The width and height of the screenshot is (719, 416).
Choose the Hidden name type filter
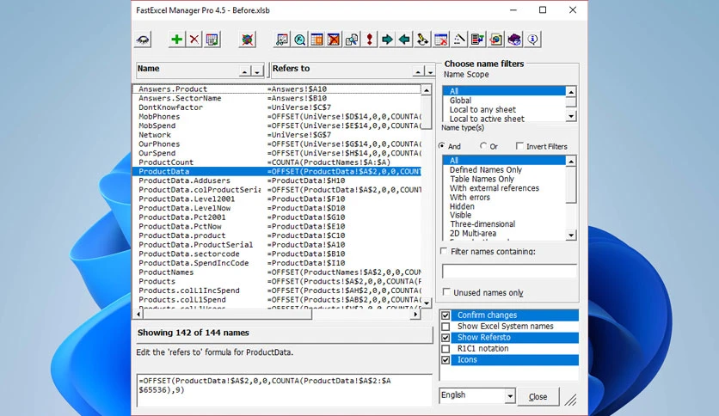pyautogui.click(x=462, y=206)
